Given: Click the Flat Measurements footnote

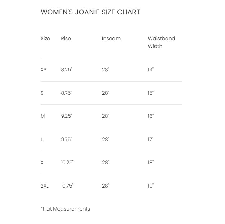Looking at the screenshot, I should point(65,209).
